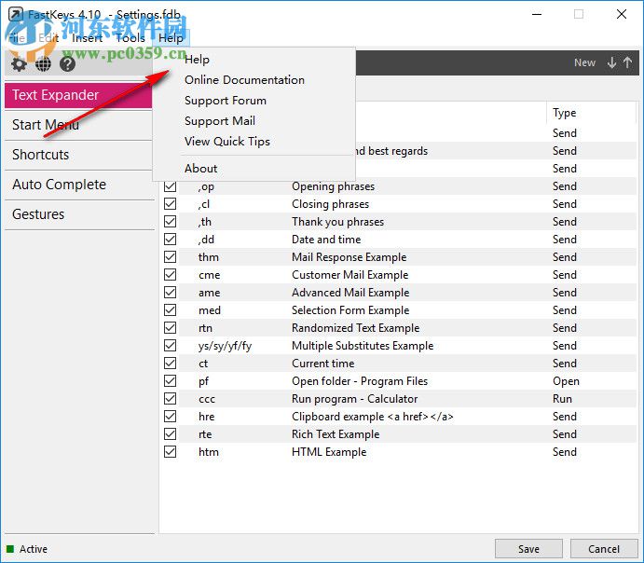Image resolution: width=644 pixels, height=563 pixels.
Task: Toggle the pf Open folder checkbox
Action: click(x=170, y=381)
